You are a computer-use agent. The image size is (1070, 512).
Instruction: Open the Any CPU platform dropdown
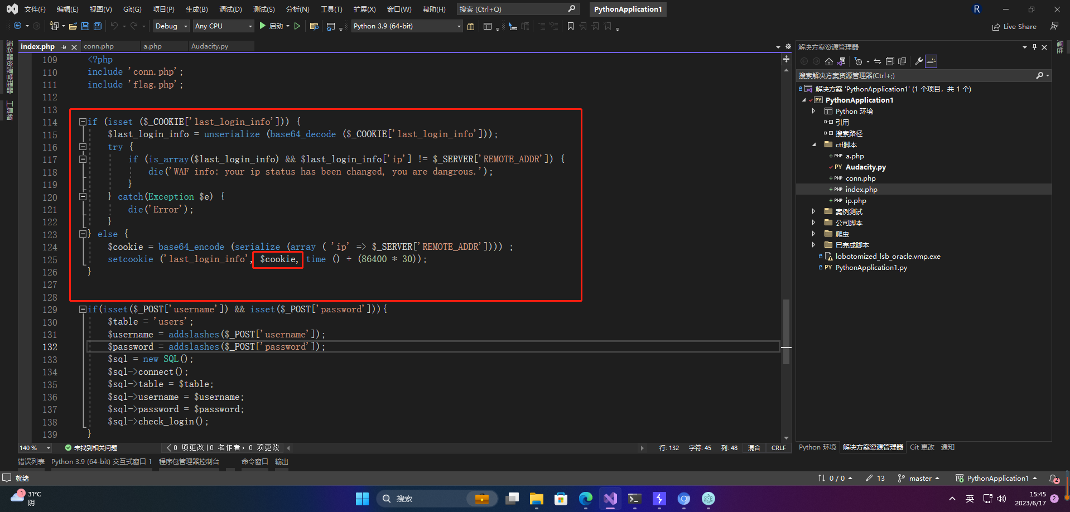(223, 26)
